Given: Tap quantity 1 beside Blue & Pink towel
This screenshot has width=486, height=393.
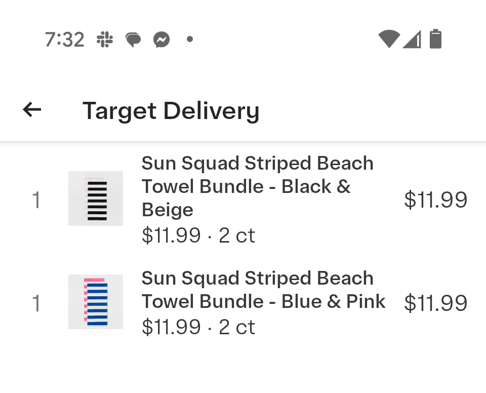Looking at the screenshot, I should click(x=36, y=303).
